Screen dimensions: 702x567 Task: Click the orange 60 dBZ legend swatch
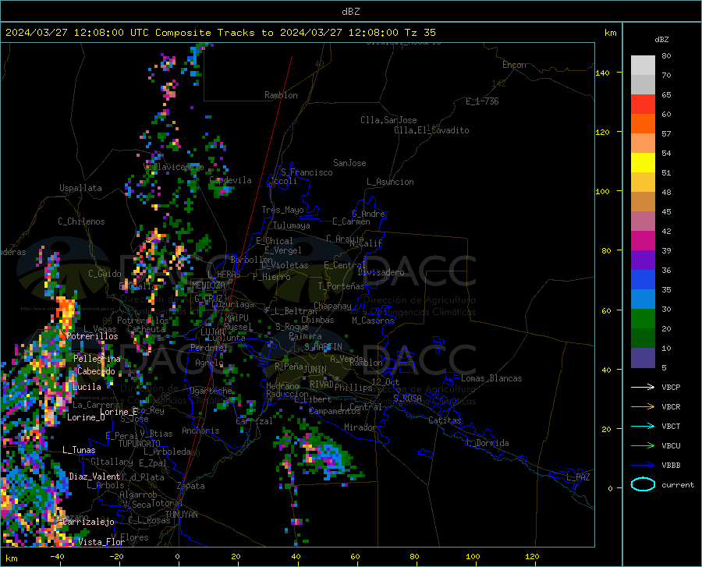(643, 123)
